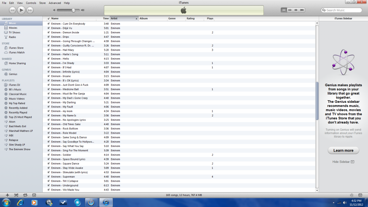Open the Help menu

66,3
